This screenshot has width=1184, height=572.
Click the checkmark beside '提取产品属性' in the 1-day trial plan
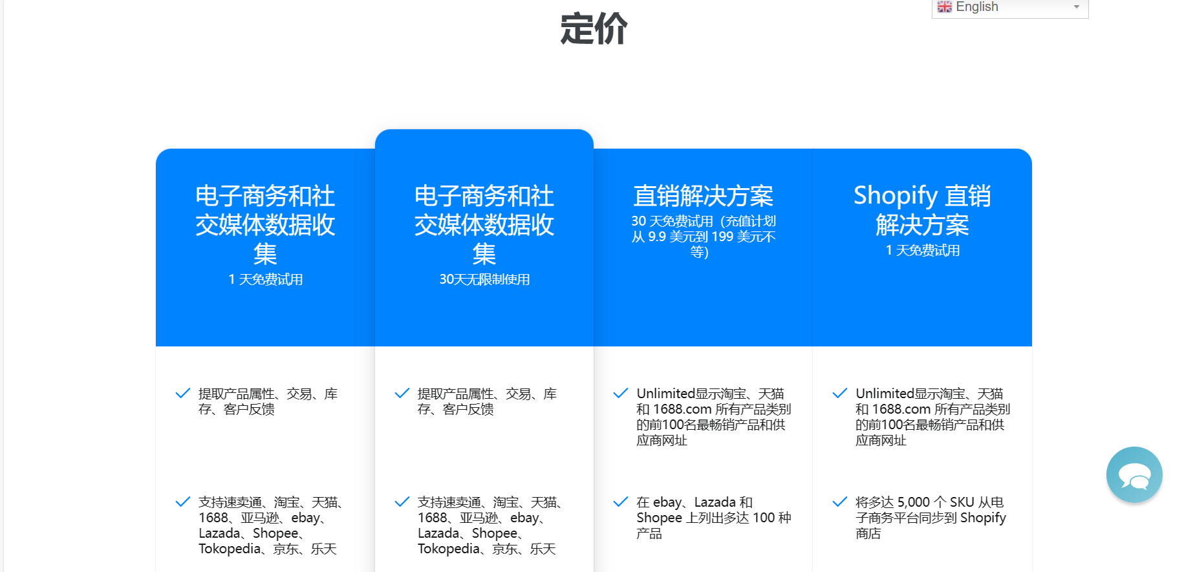click(182, 393)
